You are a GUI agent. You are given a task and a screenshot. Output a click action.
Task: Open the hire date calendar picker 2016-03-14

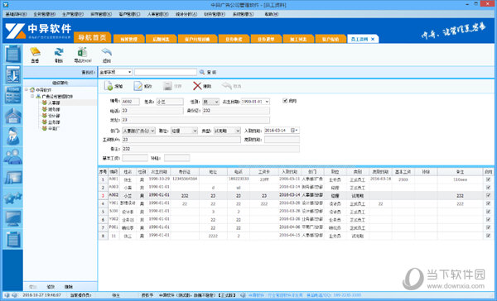click(294, 131)
